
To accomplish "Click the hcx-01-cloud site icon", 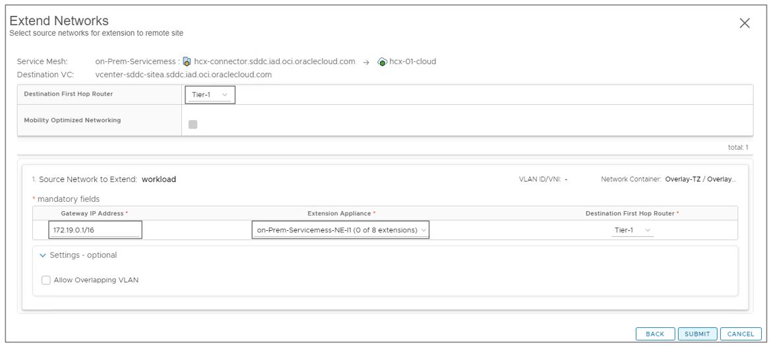I will pos(382,62).
